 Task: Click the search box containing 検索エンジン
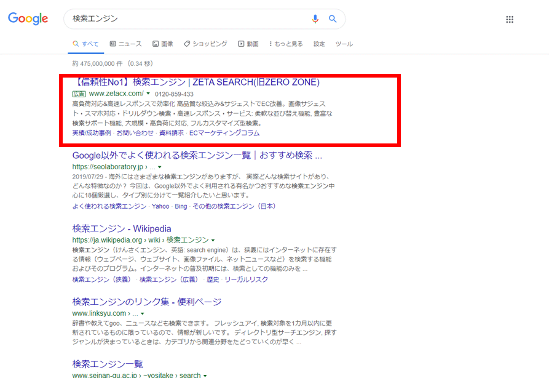tap(205, 19)
